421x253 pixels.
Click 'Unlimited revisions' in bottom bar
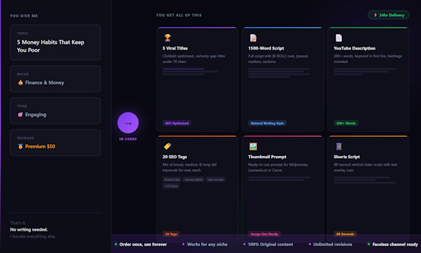coord(332,244)
